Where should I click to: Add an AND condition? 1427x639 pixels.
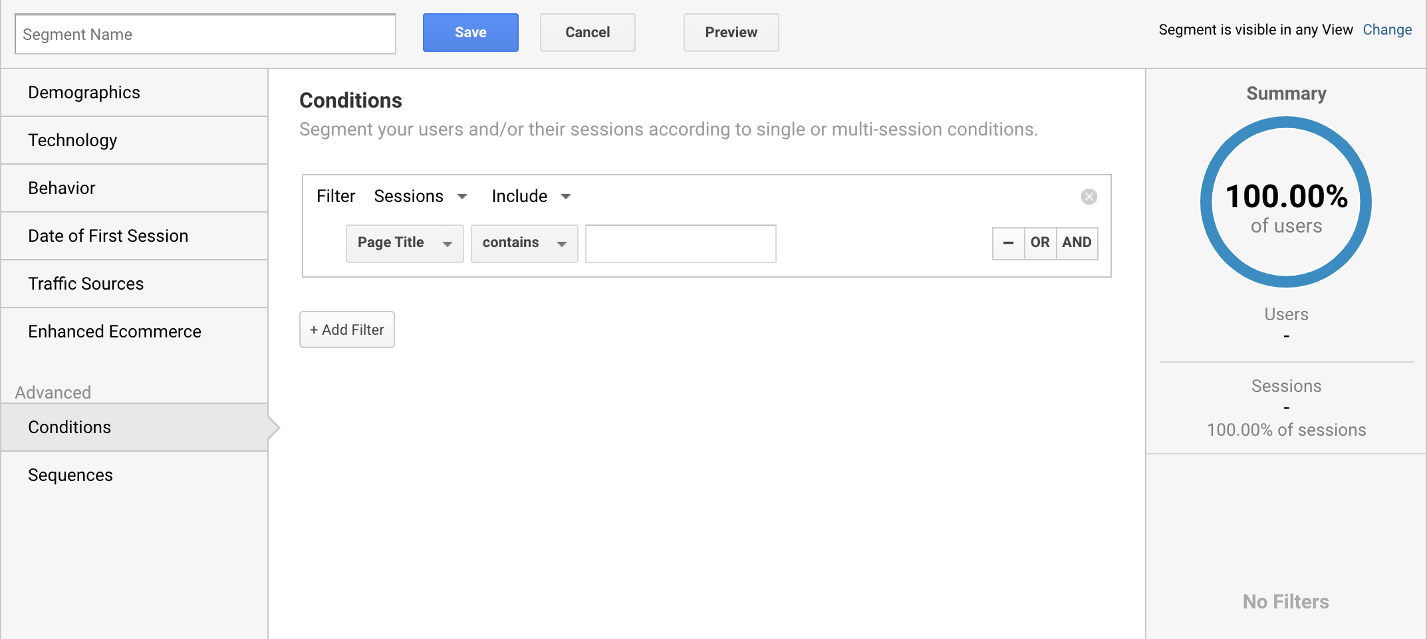click(x=1077, y=243)
